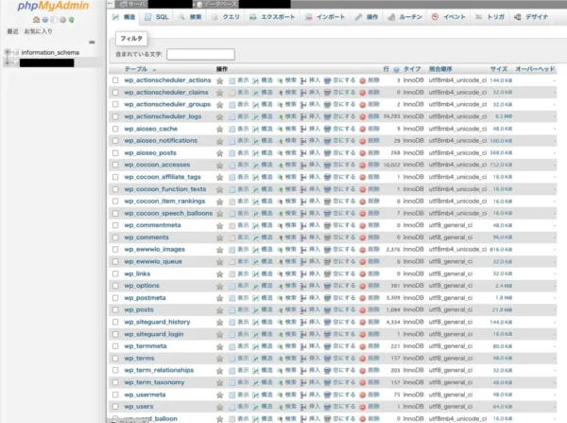Check the wp_actionscheduler_actions checkbox
Image resolution: width=567 pixels, height=423 pixels.
(x=115, y=80)
